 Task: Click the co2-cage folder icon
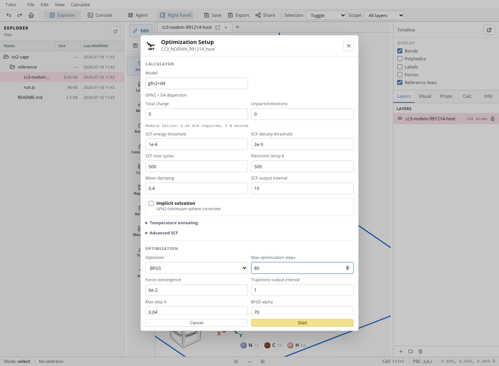point(6,57)
